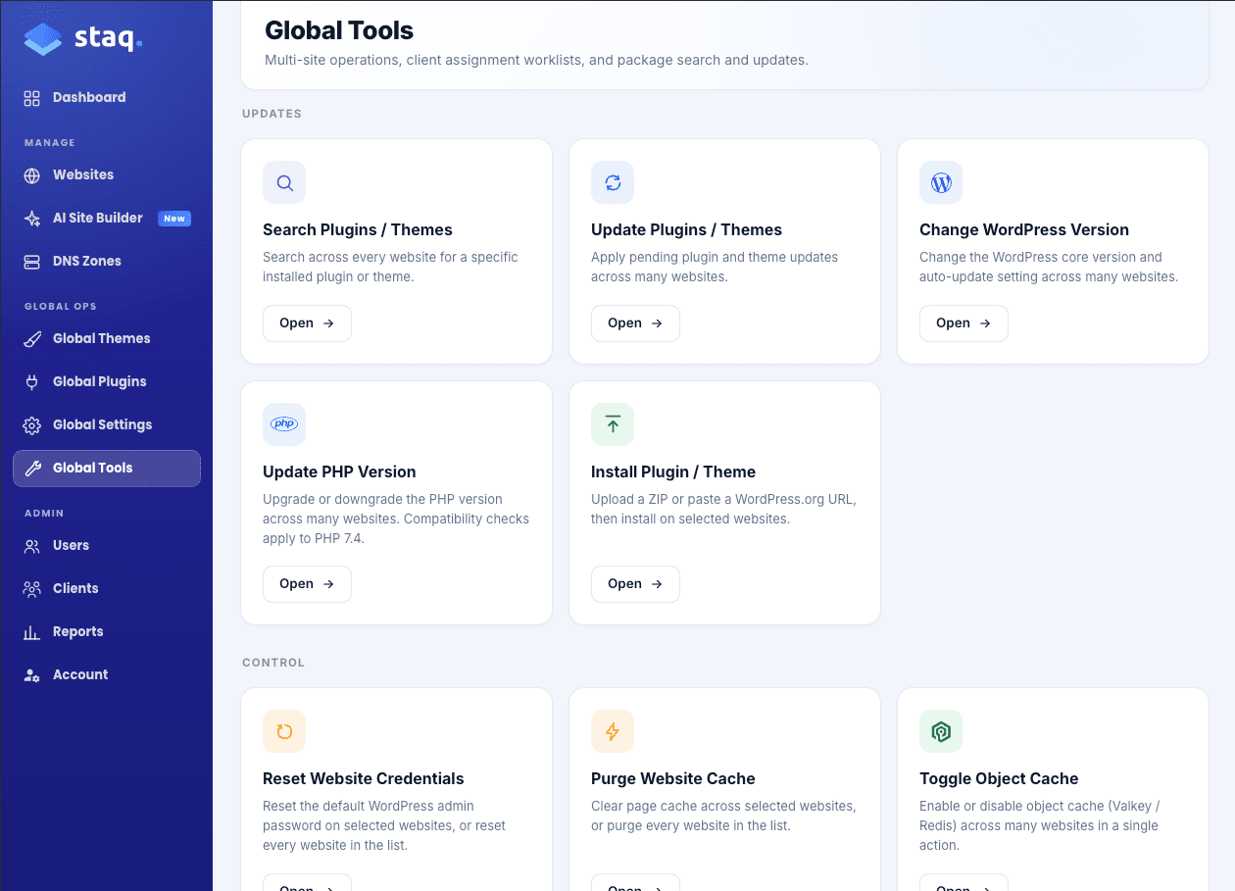Click the staq brand name text
The image size is (1235, 891).
pos(108,39)
